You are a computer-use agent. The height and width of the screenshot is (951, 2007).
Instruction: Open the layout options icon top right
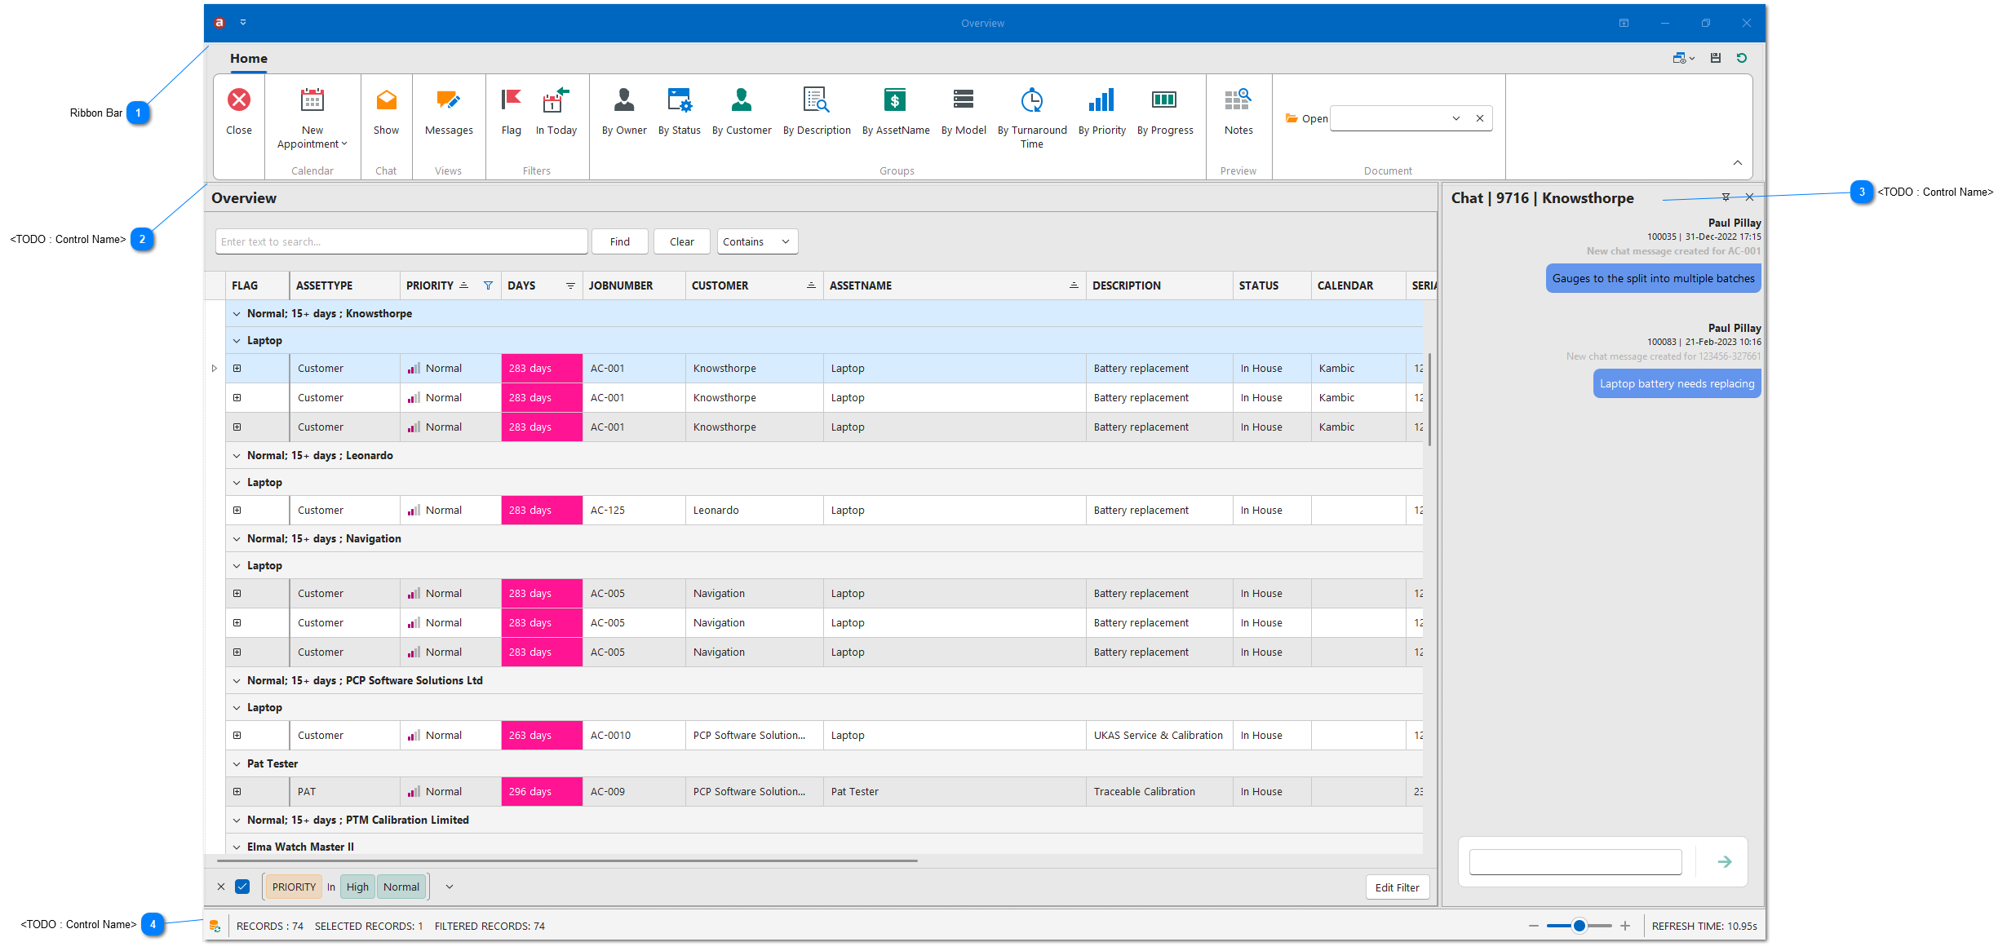coord(1683,58)
